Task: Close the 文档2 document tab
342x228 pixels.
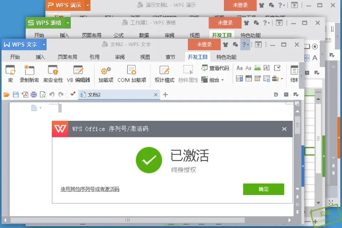Action: coord(156,95)
